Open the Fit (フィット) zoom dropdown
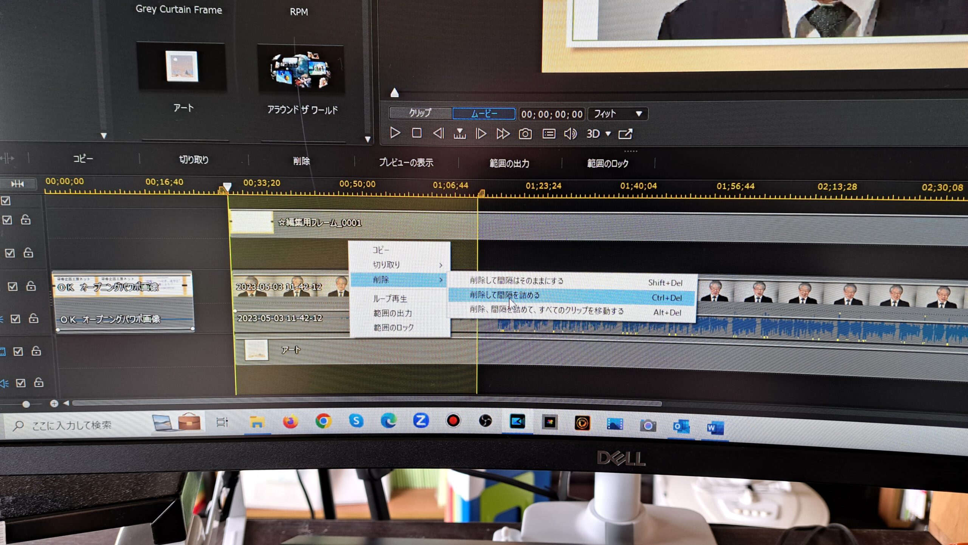This screenshot has height=545, width=968. (617, 114)
